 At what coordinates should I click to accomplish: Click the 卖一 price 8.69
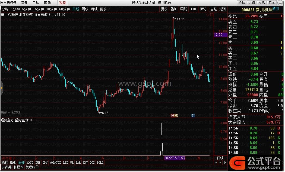pos(254,42)
